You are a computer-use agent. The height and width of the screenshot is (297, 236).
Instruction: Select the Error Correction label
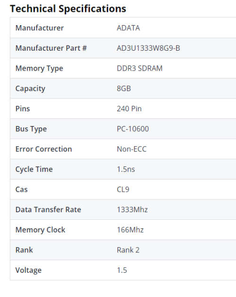[43, 149]
